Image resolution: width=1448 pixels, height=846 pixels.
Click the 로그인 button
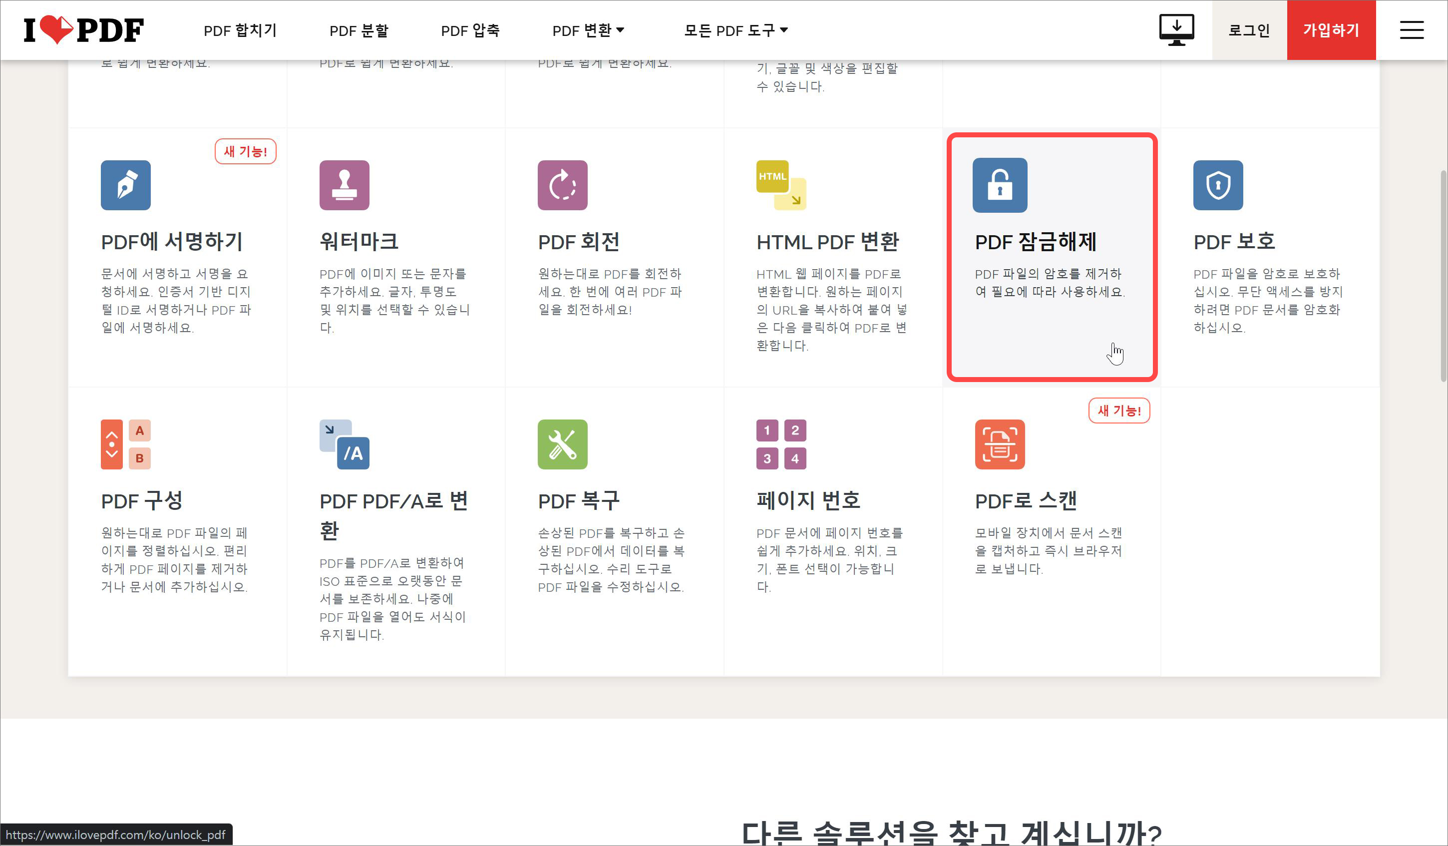[1249, 30]
